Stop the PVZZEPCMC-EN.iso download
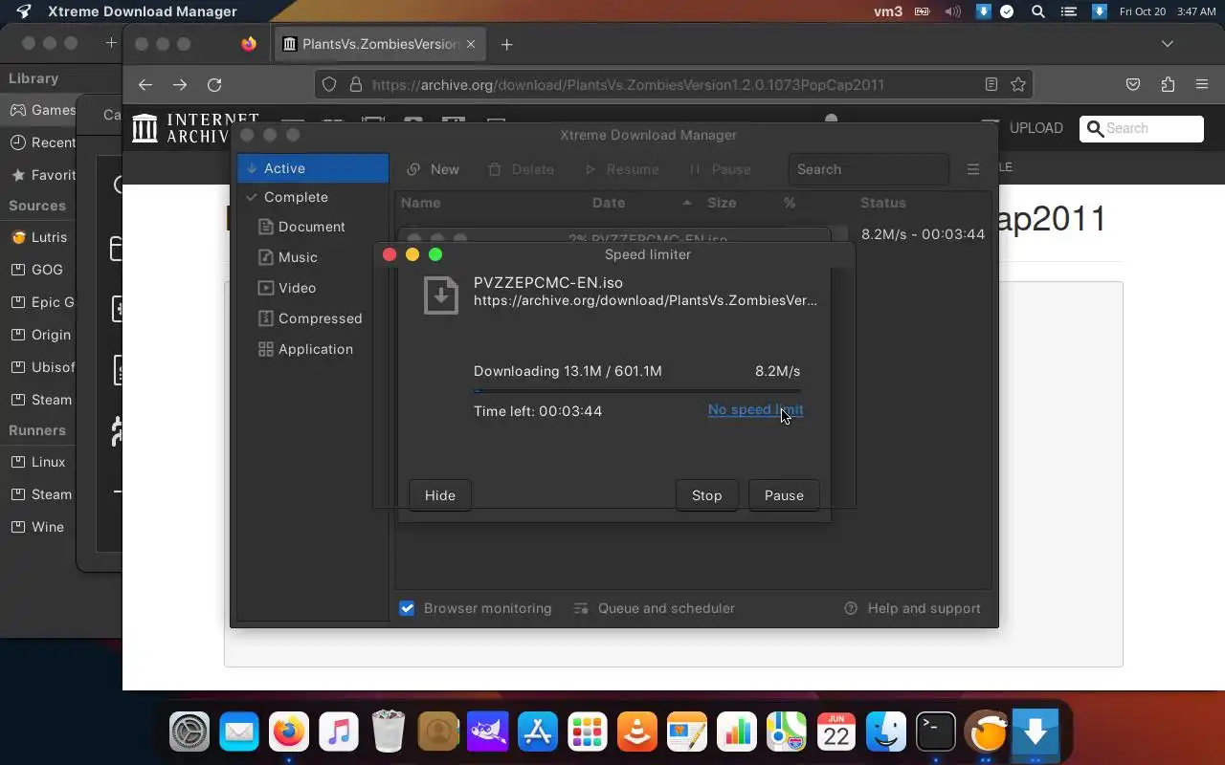The height and width of the screenshot is (765, 1225). [x=706, y=495]
